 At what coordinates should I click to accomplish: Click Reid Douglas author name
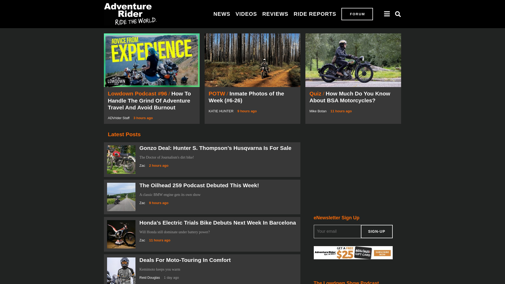click(150, 278)
